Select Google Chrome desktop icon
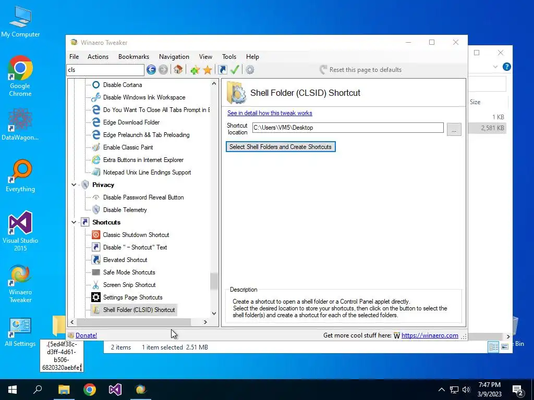 (20, 76)
